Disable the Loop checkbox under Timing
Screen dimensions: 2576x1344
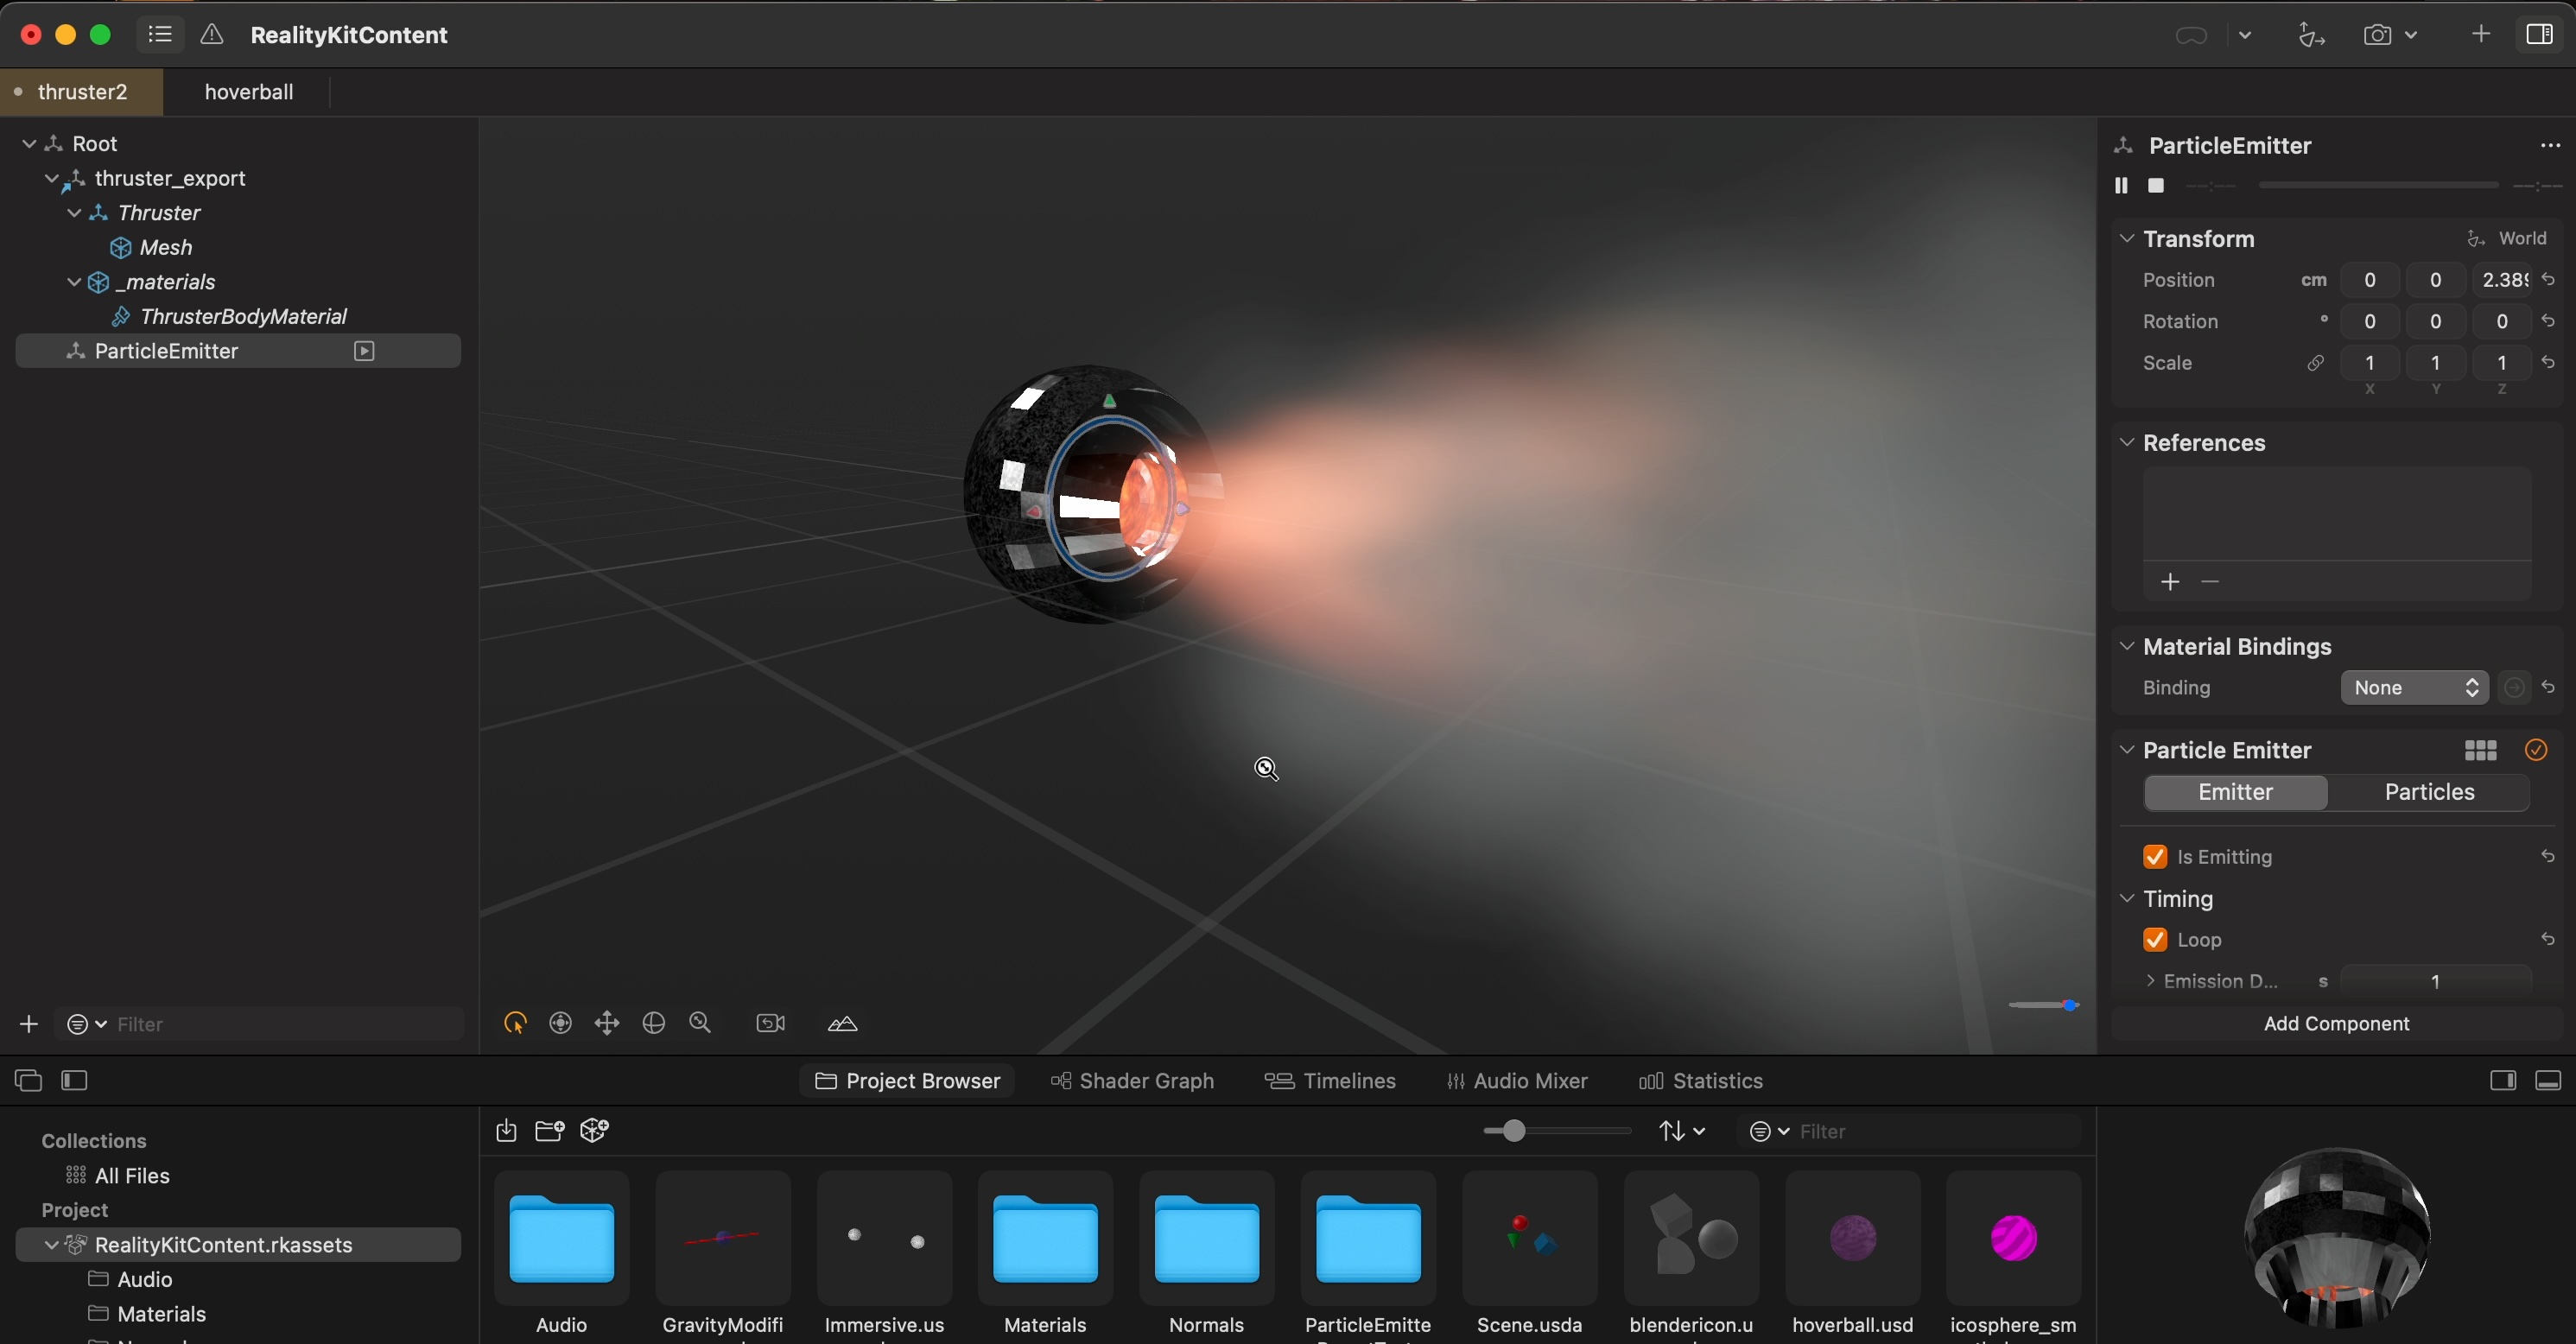pos(2155,940)
